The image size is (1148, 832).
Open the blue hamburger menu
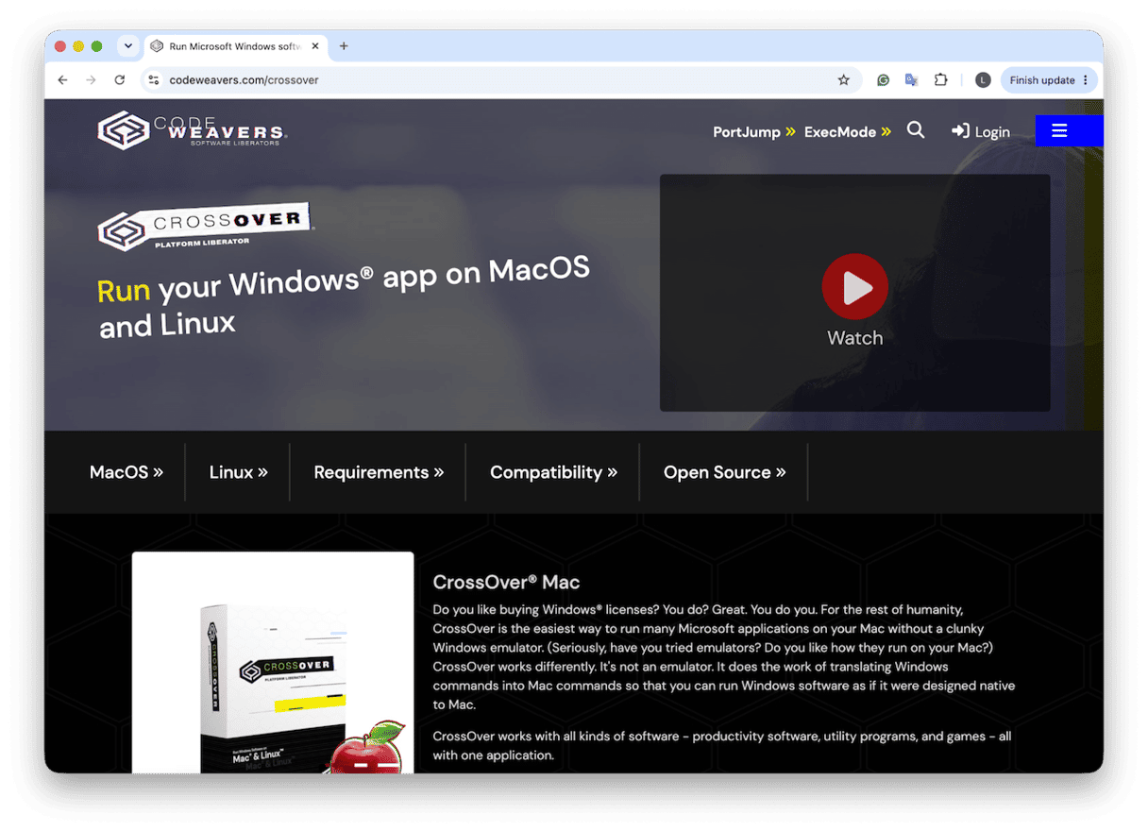1069,130
